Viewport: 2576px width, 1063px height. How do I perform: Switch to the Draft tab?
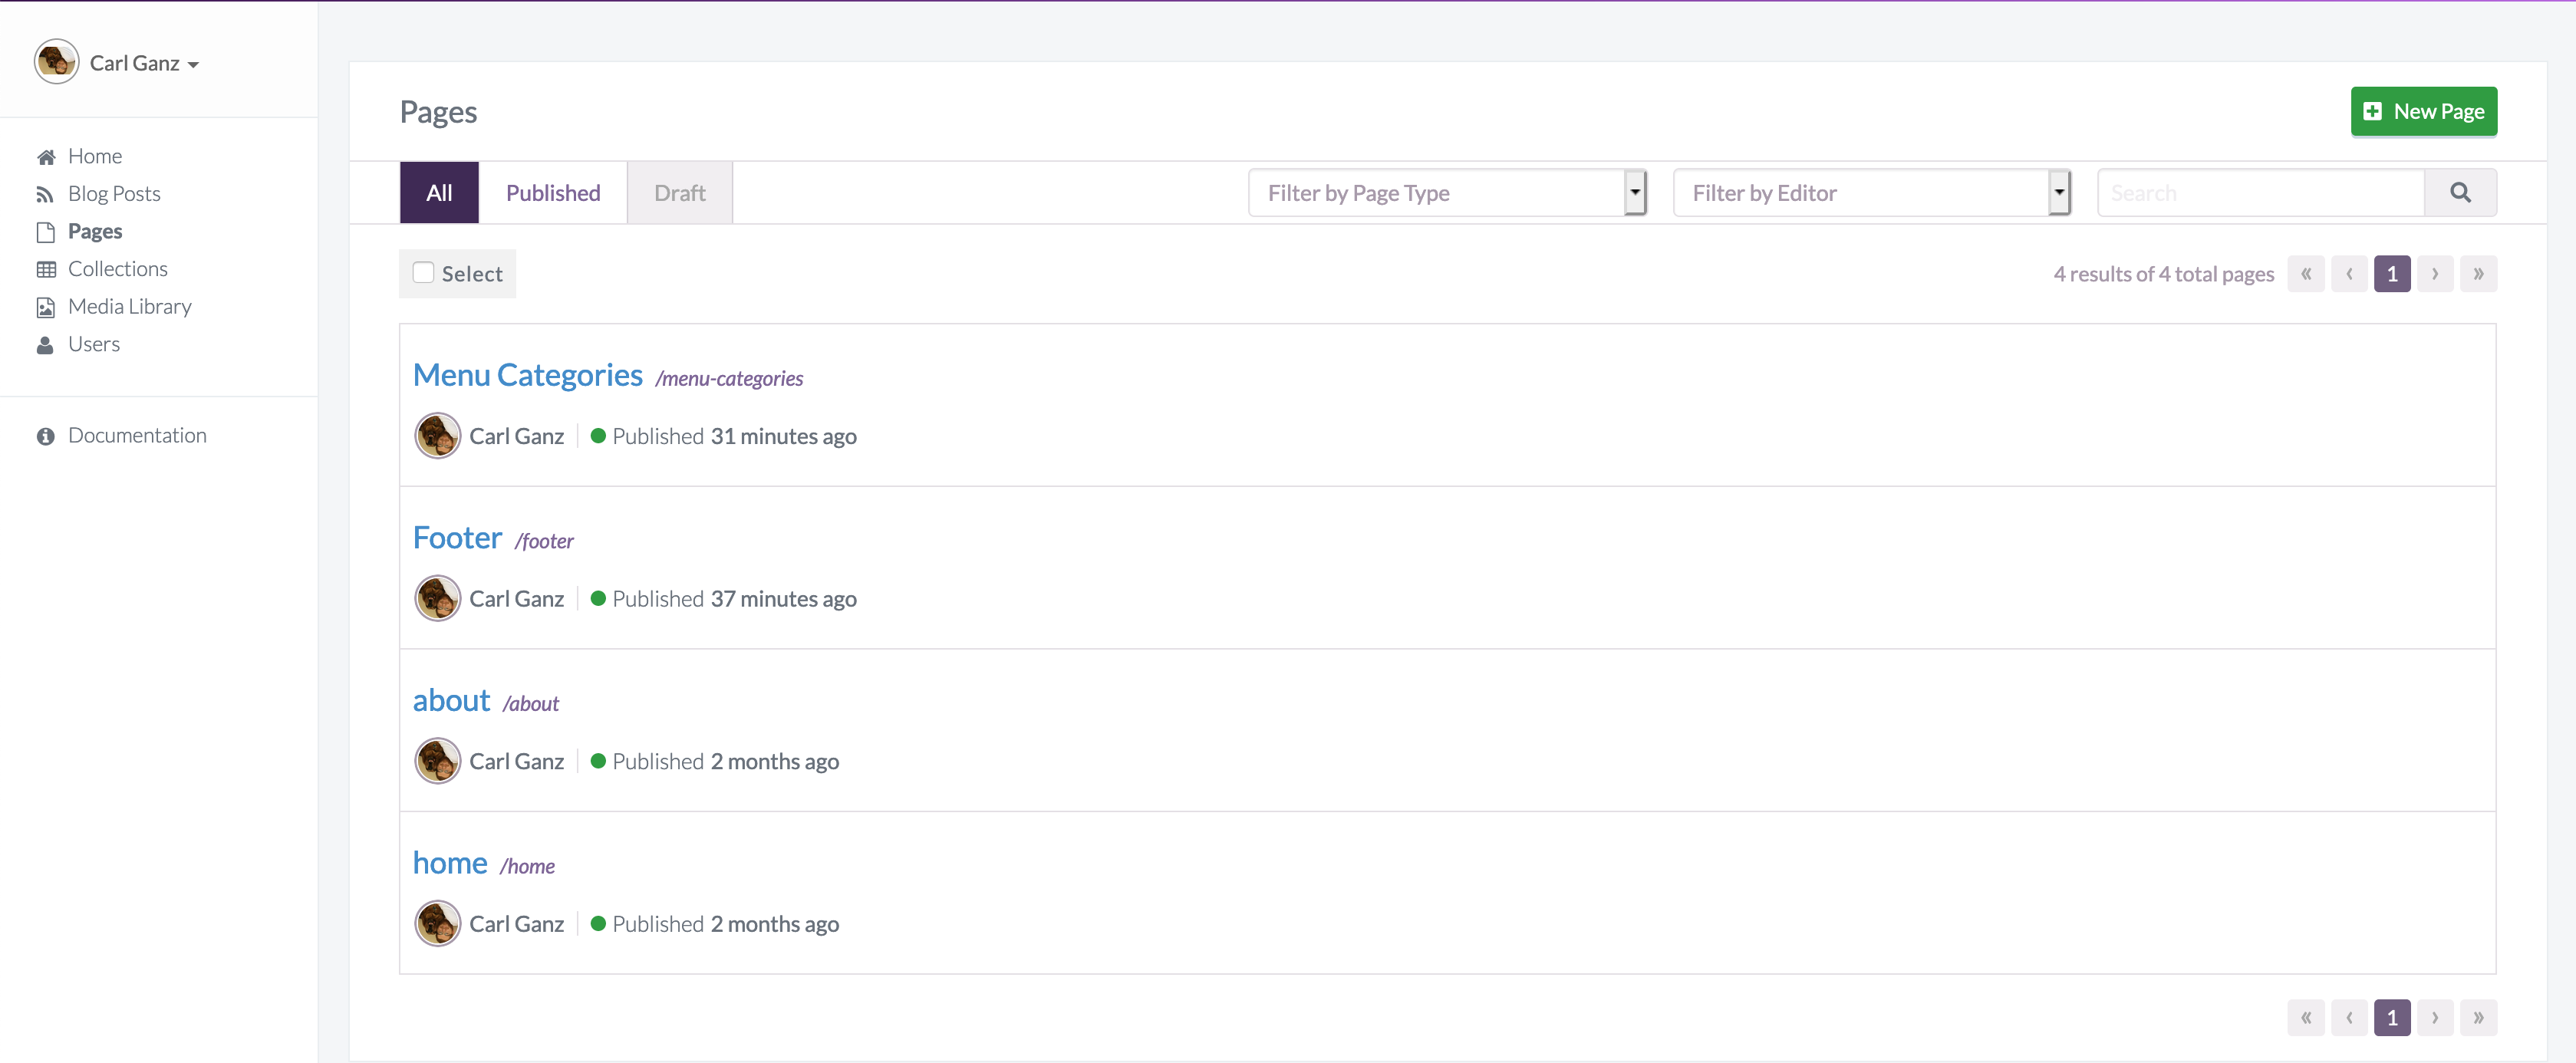pyautogui.click(x=680, y=193)
